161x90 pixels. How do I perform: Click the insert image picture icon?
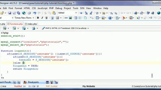coord(70,18)
